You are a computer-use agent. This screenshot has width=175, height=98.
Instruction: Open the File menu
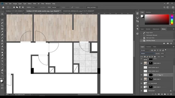[x=6, y=4]
